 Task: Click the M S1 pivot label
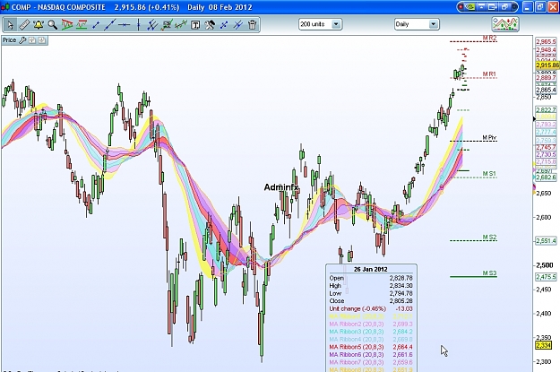click(489, 174)
